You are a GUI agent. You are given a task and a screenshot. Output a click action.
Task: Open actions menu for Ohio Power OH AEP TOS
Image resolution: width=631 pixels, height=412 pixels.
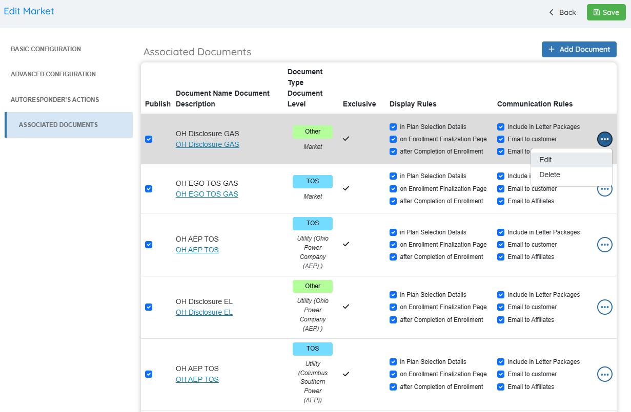click(605, 245)
